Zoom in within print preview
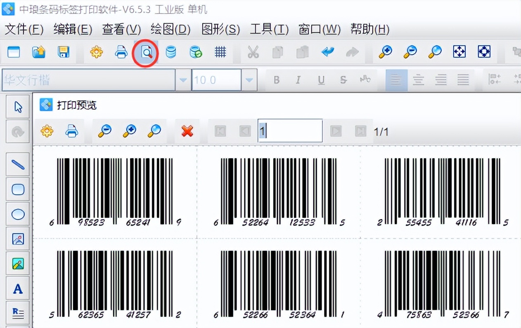Image resolution: width=521 pixels, height=328 pixels. [129, 131]
